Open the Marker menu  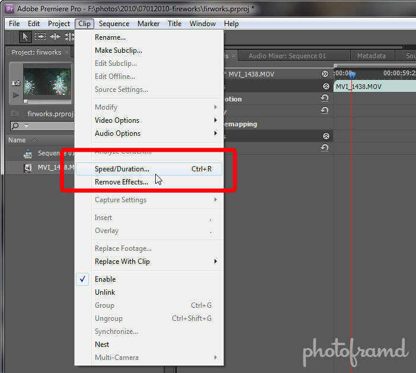149,24
